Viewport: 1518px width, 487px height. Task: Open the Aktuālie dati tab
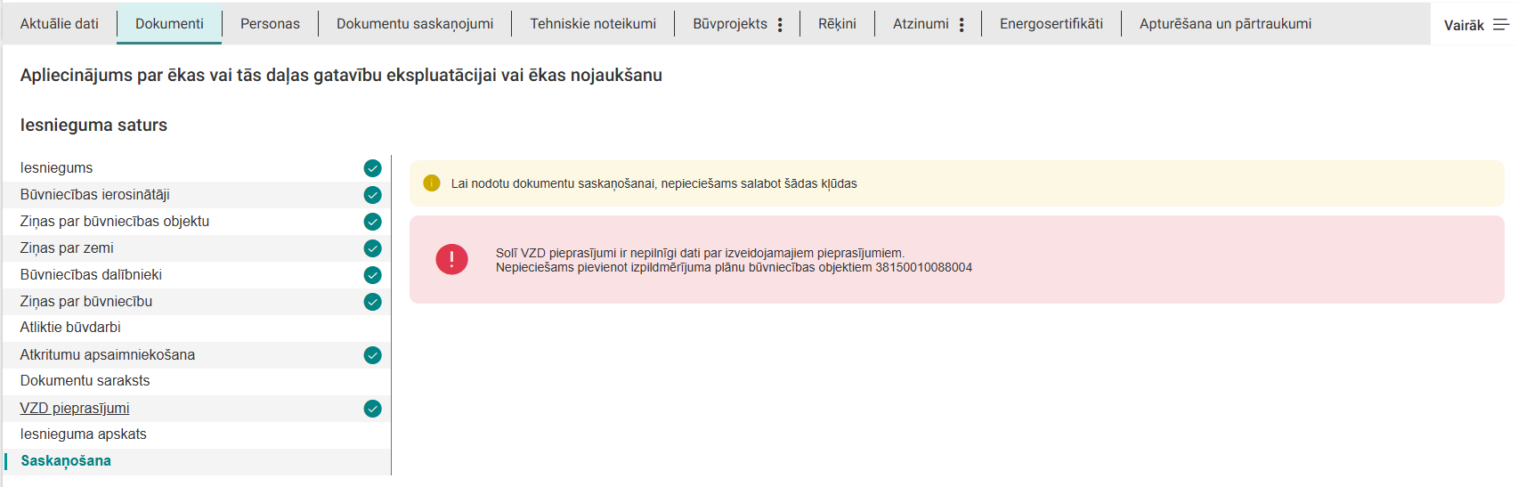tap(59, 23)
